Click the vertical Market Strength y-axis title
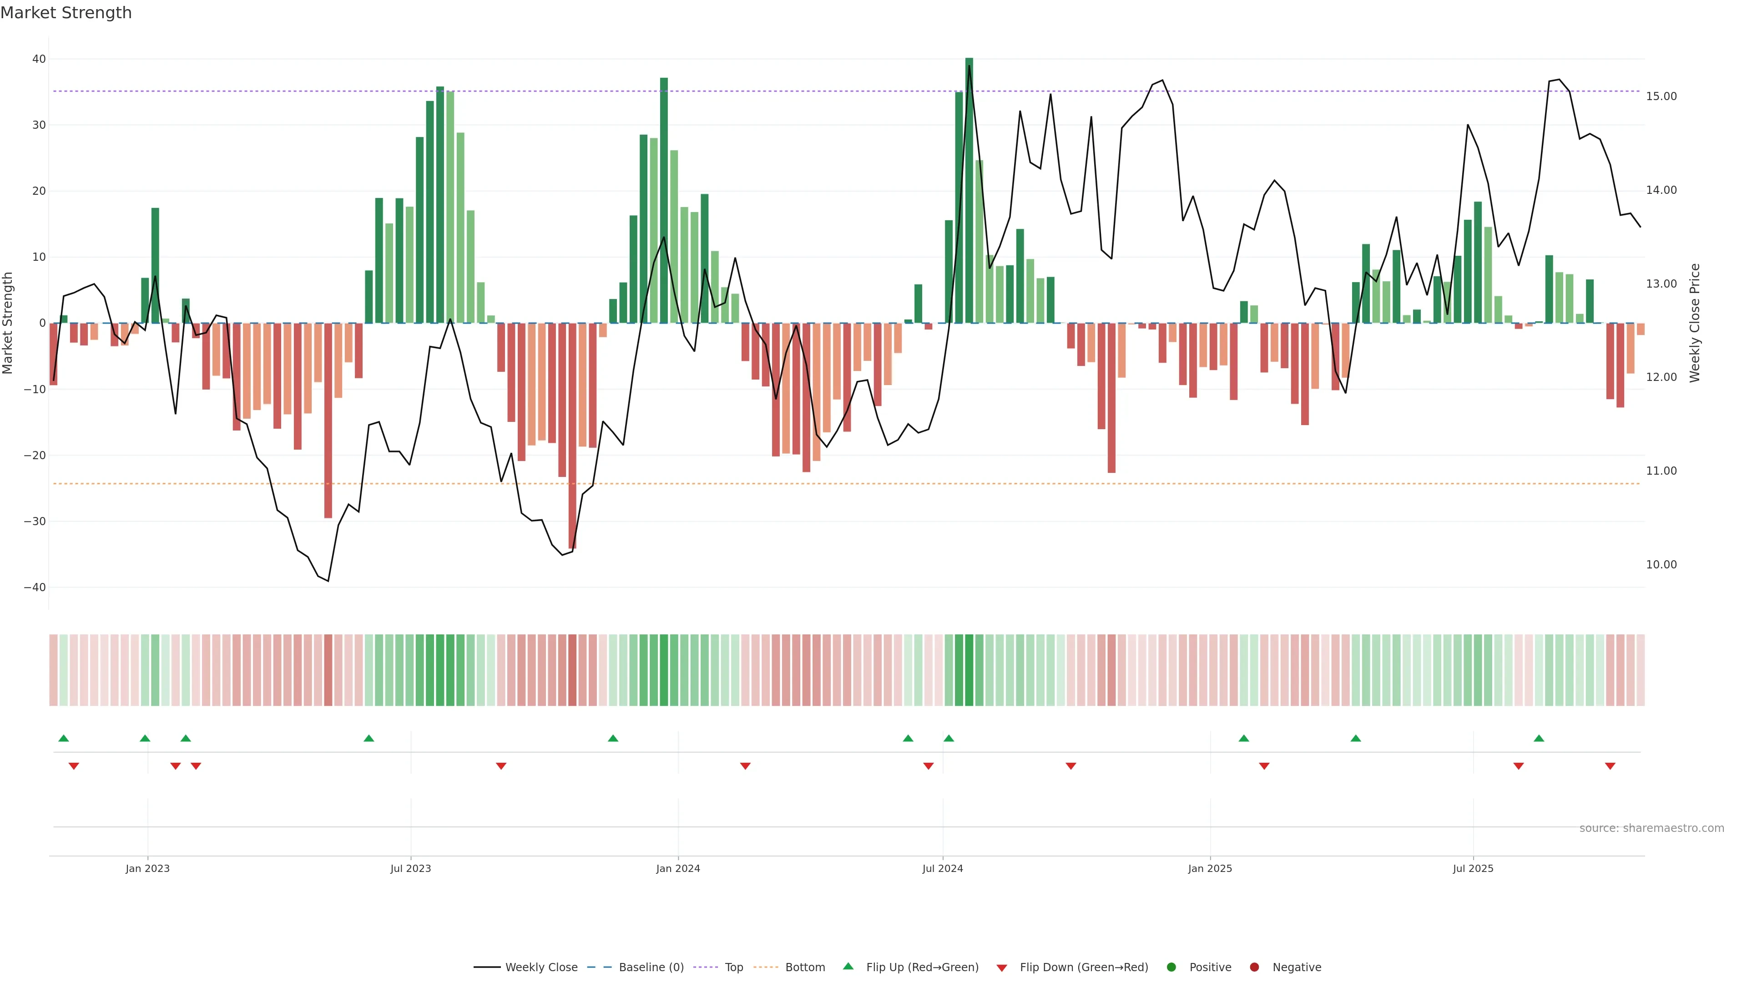This screenshot has height=983, width=1747. click(8, 323)
